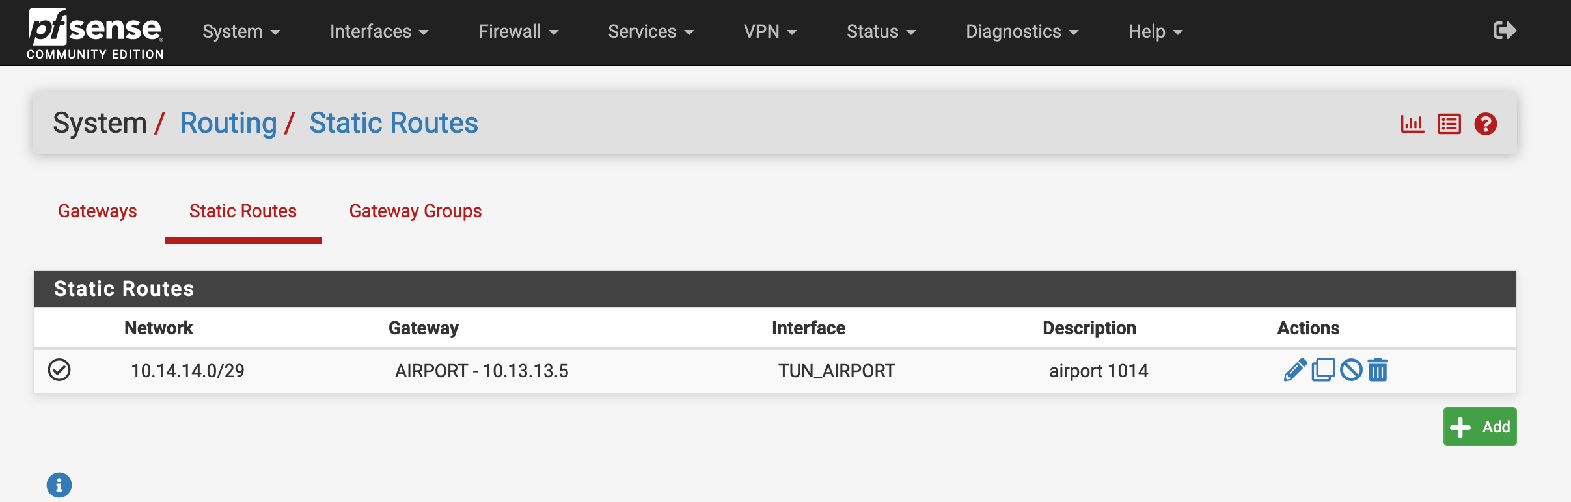
Task: Disable the route with the ban icon
Action: (x=1351, y=370)
